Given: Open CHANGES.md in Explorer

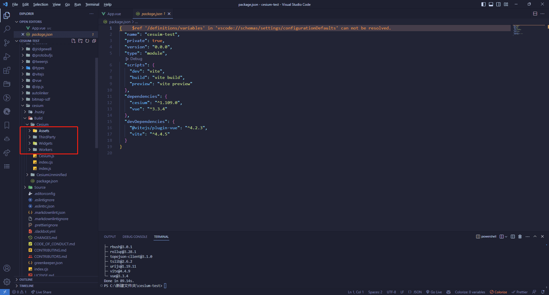Looking at the screenshot, I should (x=45, y=238).
